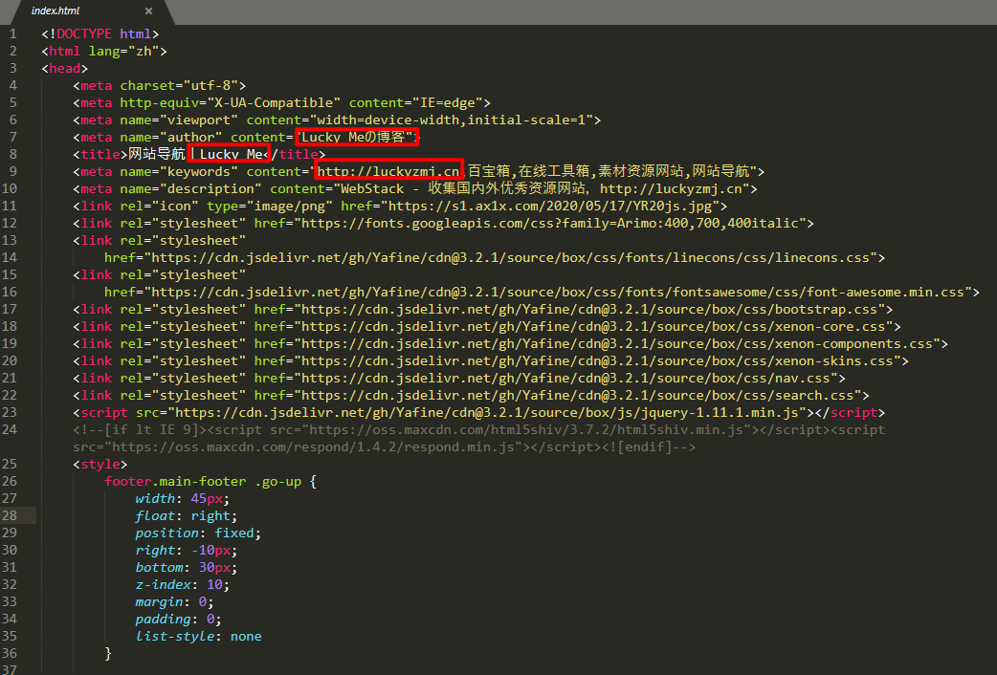Image resolution: width=997 pixels, height=675 pixels.
Task: Click the jquery-1.11.1.min.js script source
Action: pyautogui.click(x=486, y=411)
